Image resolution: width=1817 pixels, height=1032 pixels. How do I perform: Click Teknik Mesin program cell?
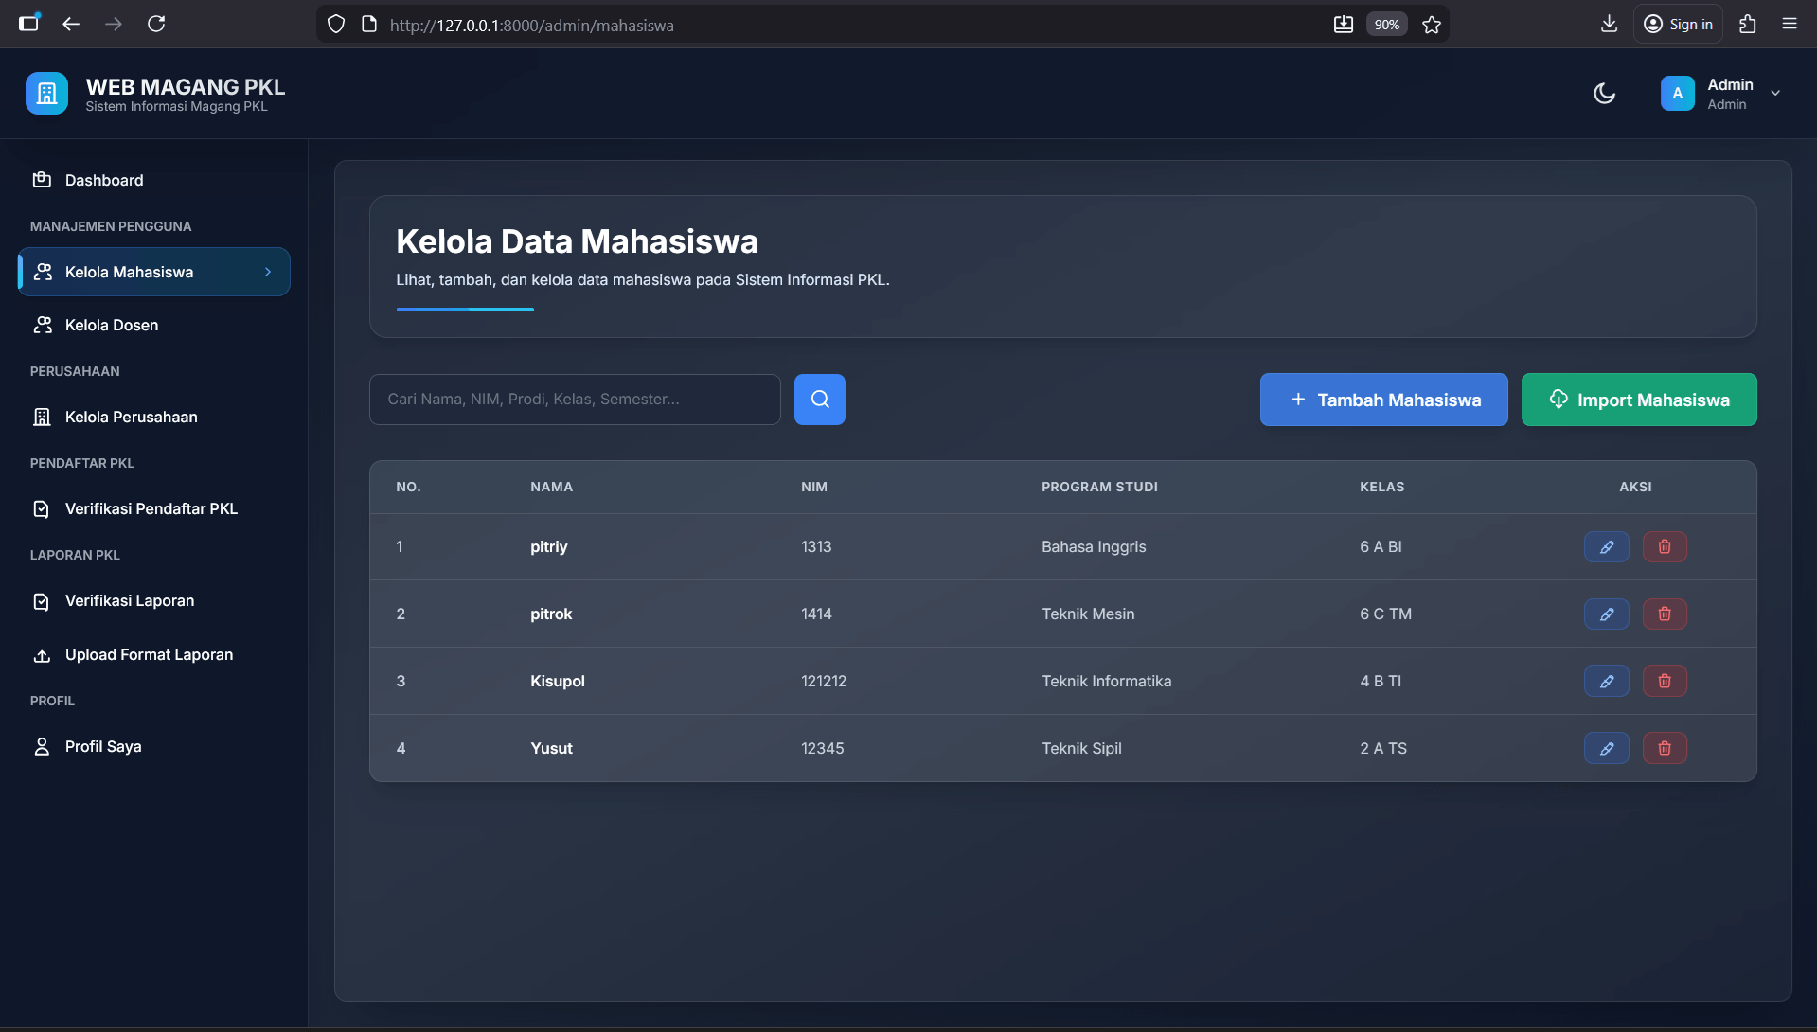point(1088,614)
